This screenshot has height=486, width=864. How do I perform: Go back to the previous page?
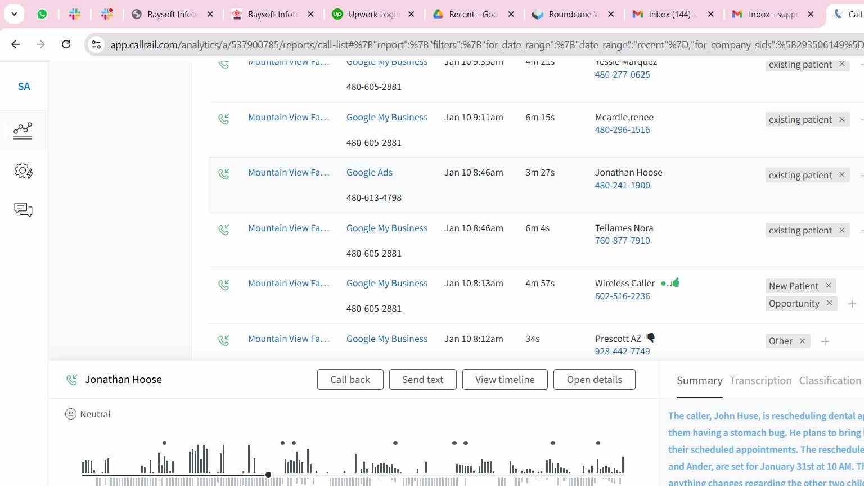click(x=15, y=44)
